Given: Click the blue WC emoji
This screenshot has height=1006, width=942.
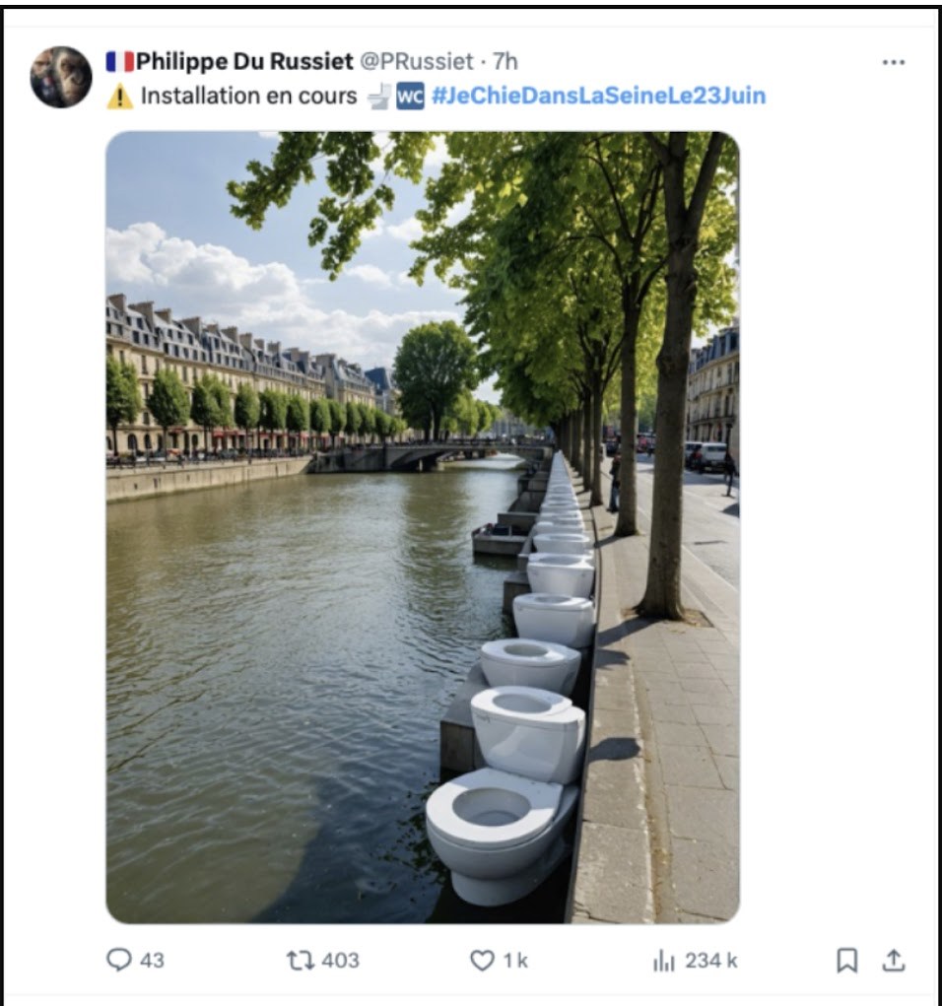Looking at the screenshot, I should 410,97.
